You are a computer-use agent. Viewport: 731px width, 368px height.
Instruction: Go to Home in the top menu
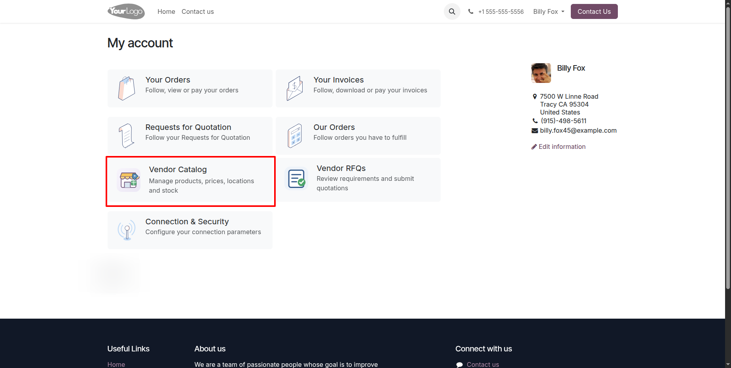(166, 12)
